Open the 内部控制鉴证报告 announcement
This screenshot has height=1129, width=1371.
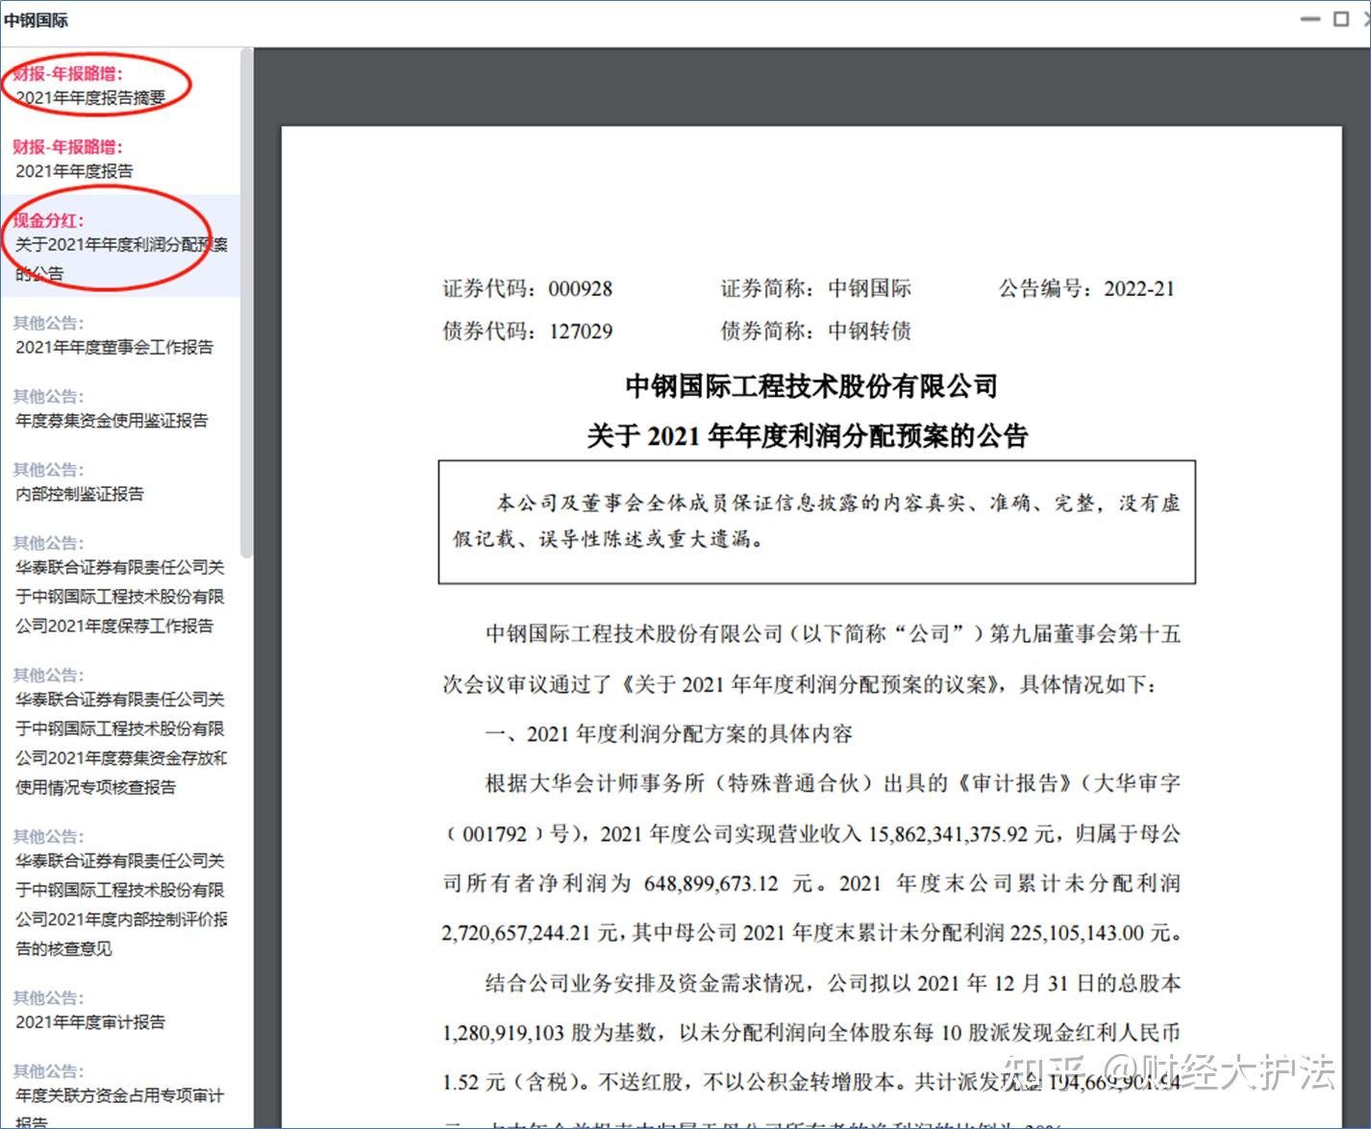(x=81, y=494)
